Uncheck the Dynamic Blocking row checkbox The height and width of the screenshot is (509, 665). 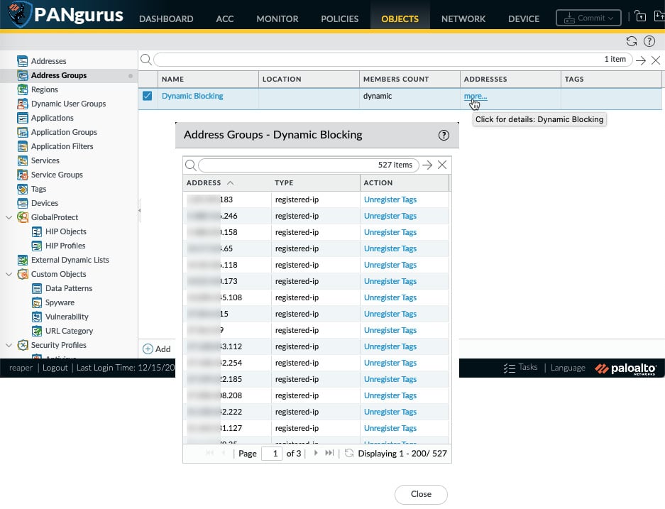coord(147,96)
